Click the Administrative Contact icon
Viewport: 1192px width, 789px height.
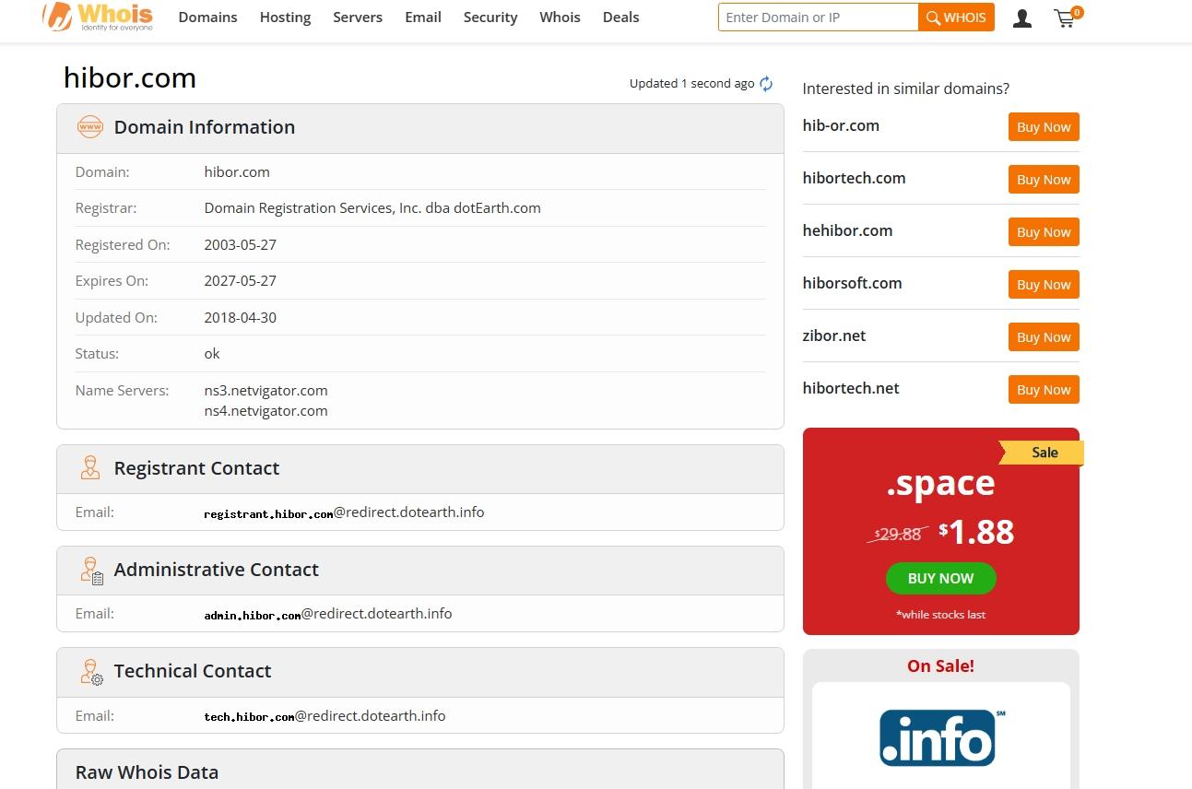(91, 571)
